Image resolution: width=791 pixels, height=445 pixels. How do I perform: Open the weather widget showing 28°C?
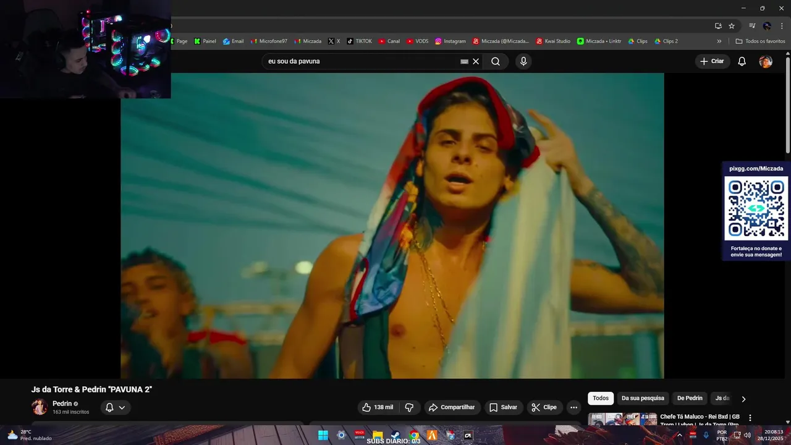(29, 435)
